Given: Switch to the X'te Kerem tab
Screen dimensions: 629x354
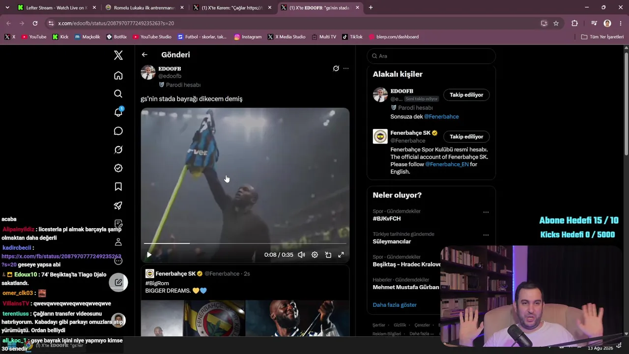Looking at the screenshot, I should 232,8.
